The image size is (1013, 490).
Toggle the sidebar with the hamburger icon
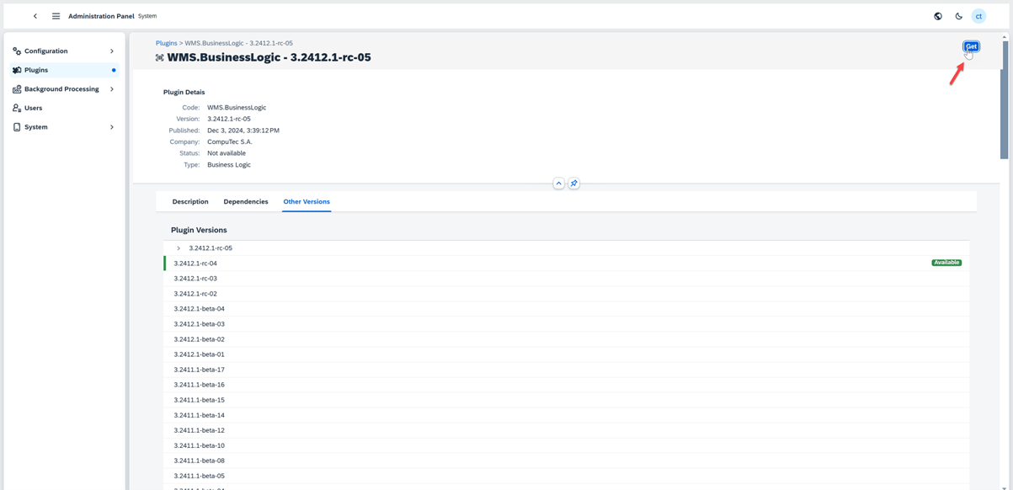click(x=56, y=15)
